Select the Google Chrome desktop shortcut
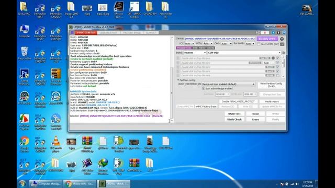This screenshot has height=188, width=335. tap(24, 144)
